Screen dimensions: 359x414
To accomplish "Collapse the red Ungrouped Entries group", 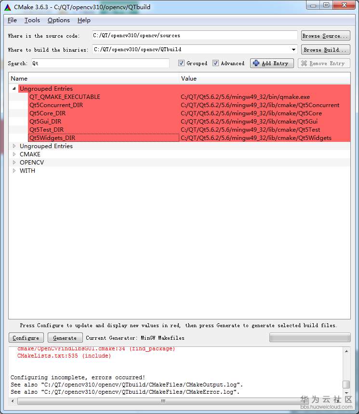I will point(14,89).
